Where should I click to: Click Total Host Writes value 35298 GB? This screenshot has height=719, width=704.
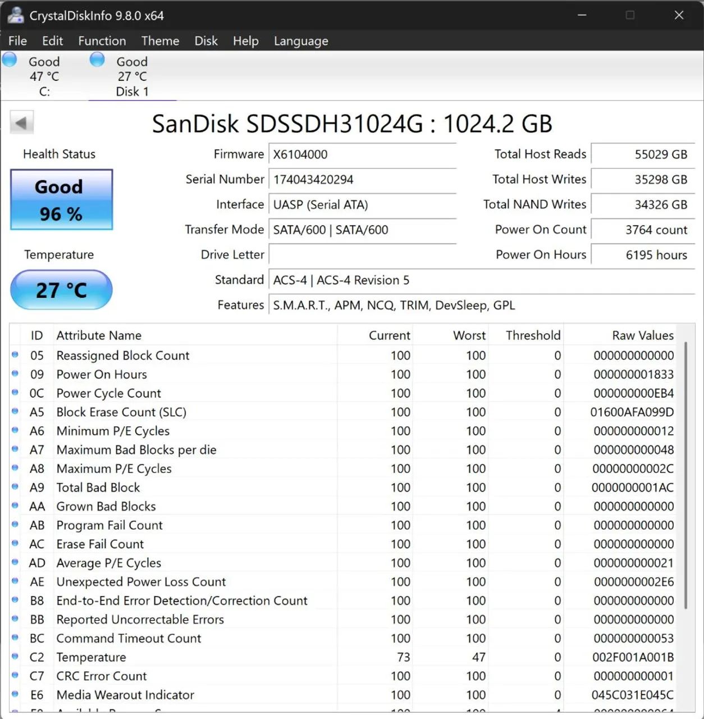tap(643, 180)
